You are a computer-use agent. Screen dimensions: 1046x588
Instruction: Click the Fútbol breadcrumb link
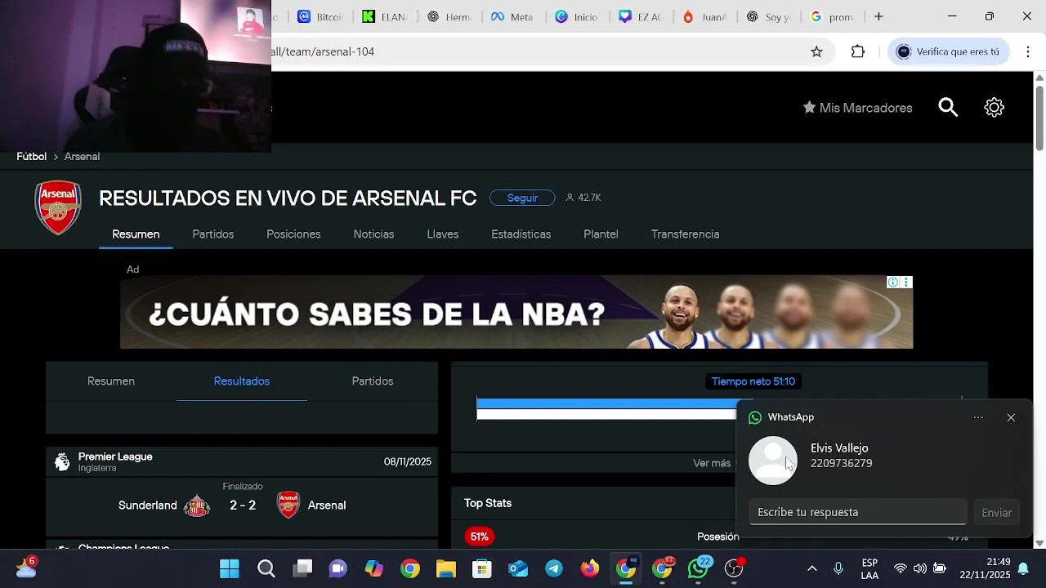(31, 157)
